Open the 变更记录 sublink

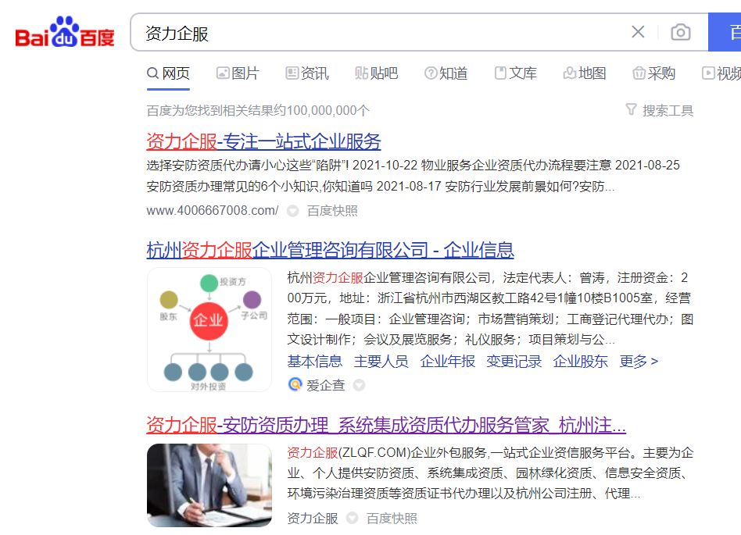514,362
